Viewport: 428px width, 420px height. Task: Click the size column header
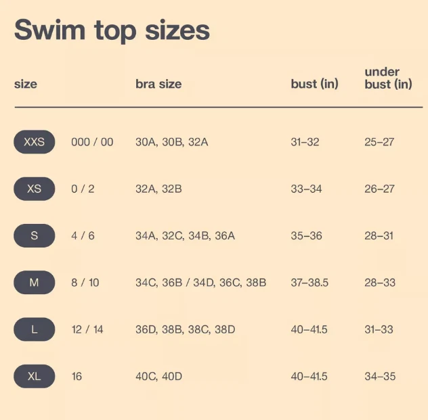pos(26,85)
